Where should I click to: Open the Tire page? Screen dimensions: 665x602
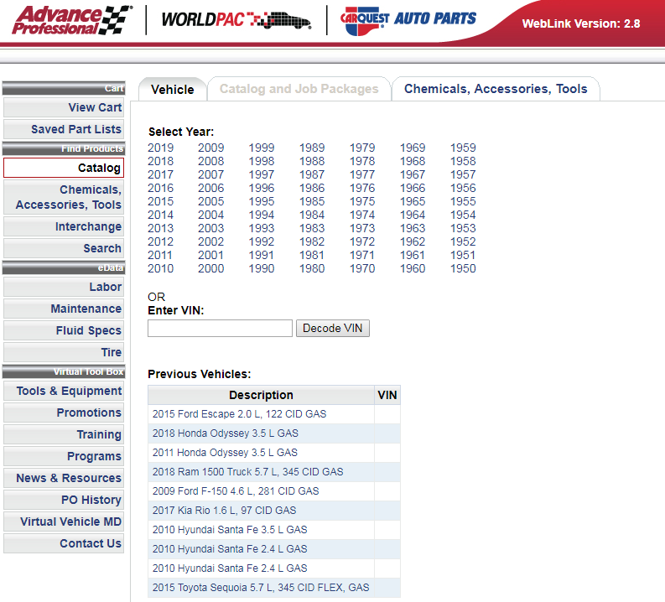point(64,352)
